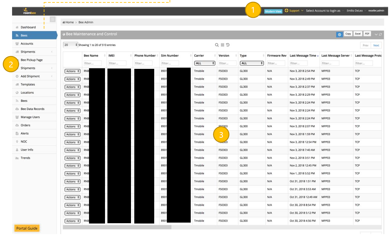Open the table search magnifier icon
The image size is (392, 238).
pos(217,45)
